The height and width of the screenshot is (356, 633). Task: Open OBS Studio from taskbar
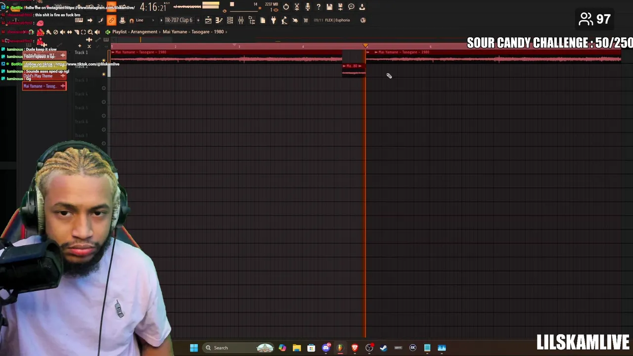click(369, 348)
